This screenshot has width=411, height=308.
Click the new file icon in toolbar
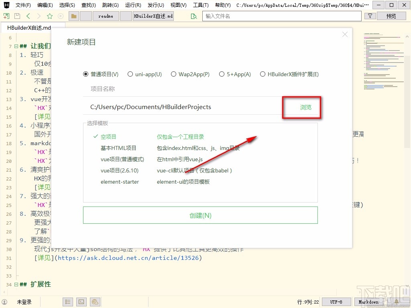(x=6, y=16)
